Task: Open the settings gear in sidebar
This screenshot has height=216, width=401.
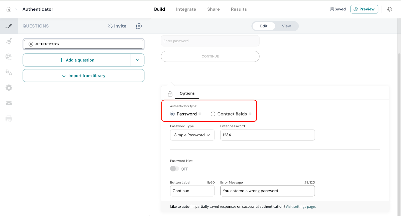Action: 9,88
